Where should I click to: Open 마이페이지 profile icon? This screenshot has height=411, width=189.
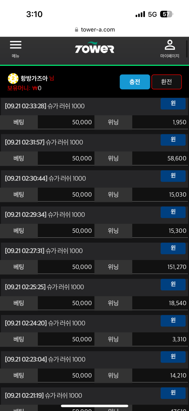point(170,45)
